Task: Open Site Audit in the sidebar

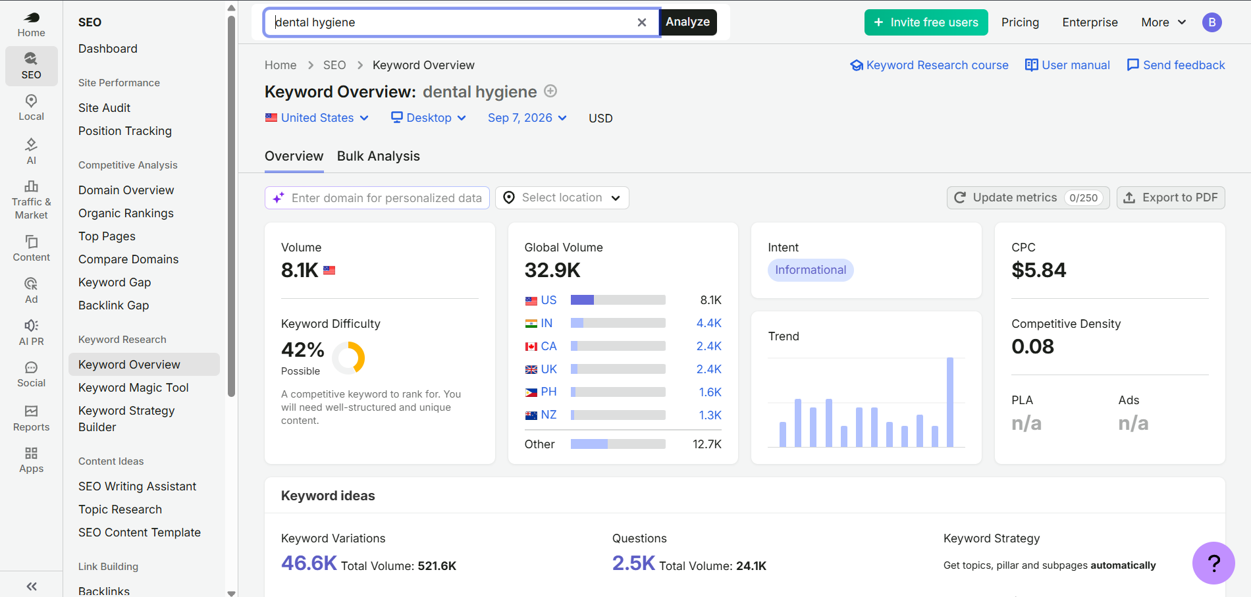Action: pos(105,108)
